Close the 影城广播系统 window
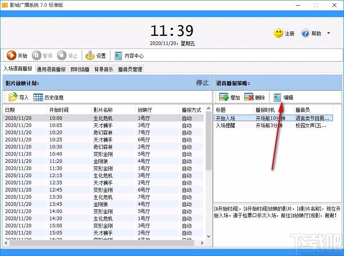The width and height of the screenshot is (344, 256). [334, 5]
